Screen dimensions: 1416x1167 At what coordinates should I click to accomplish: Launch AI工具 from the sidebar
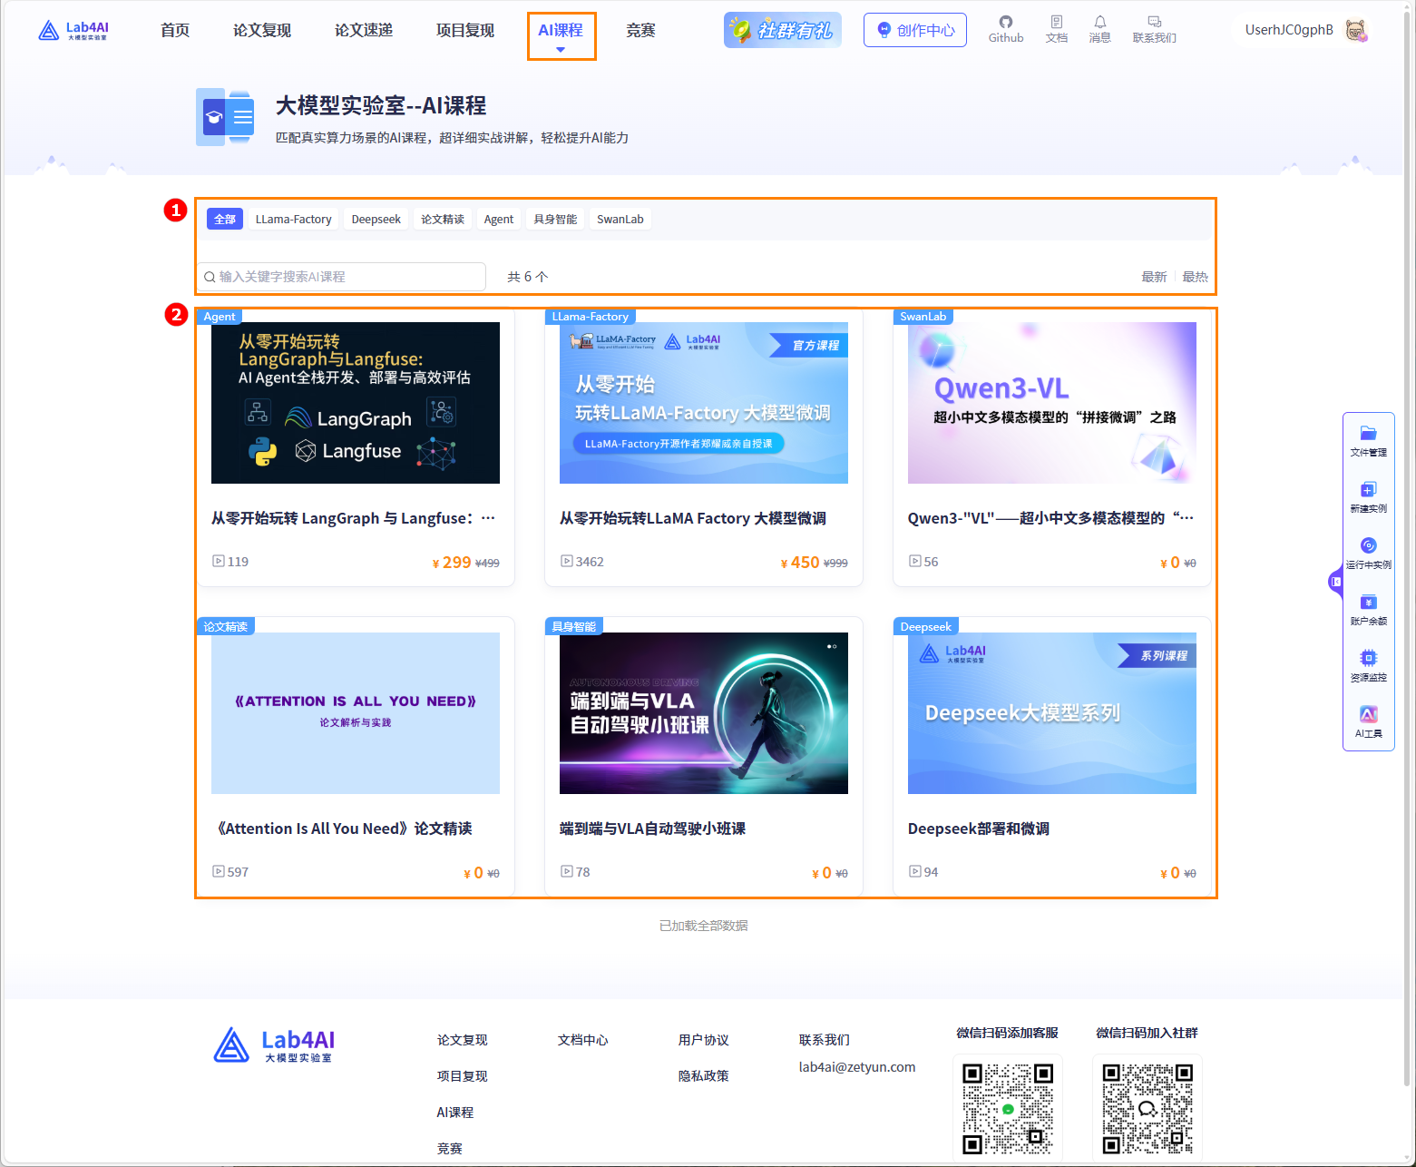click(1368, 721)
